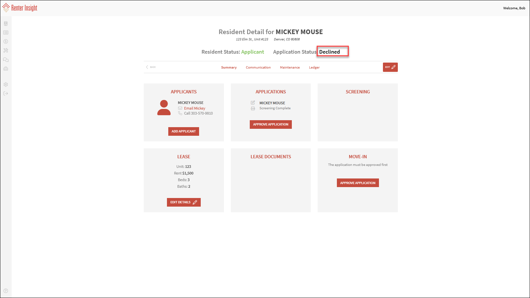530x298 pixels.
Task: Click the Call 303-570-9810 text
Action: 198,113
